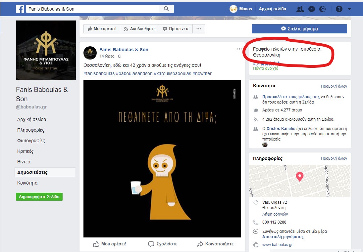The image size is (363, 252).
Task: Click Λήψη οδηγιών directions link
Action: click(x=275, y=214)
